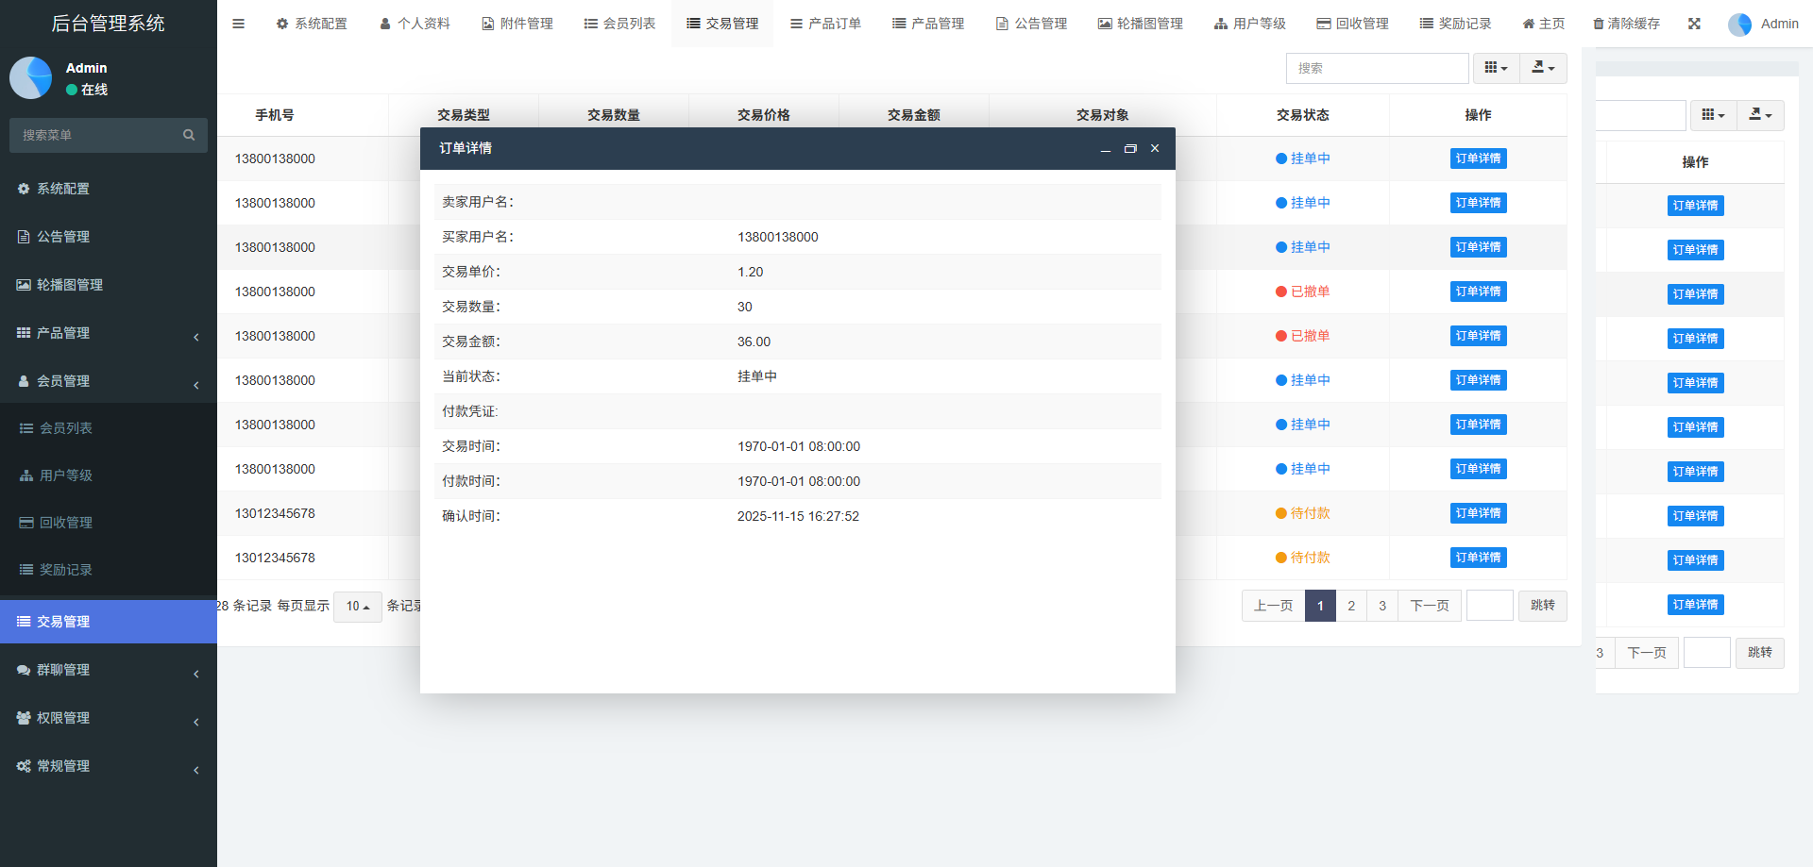Click the search magnifier icon in the sidebar
1813x867 pixels.
click(189, 135)
